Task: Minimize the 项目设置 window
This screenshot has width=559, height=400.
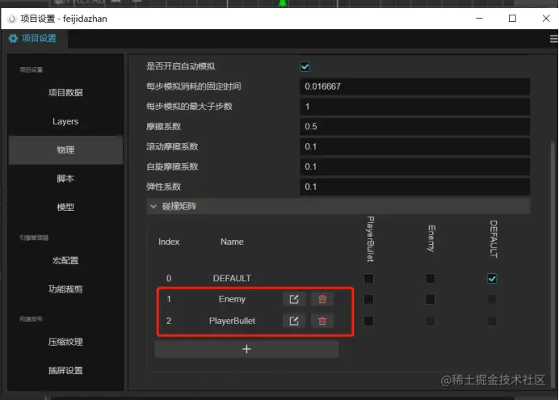Action: coord(479,19)
